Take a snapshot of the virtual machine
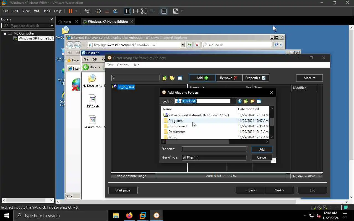 (99, 11)
